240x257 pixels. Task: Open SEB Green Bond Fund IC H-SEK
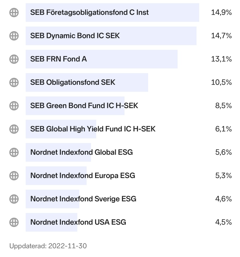tap(84, 105)
